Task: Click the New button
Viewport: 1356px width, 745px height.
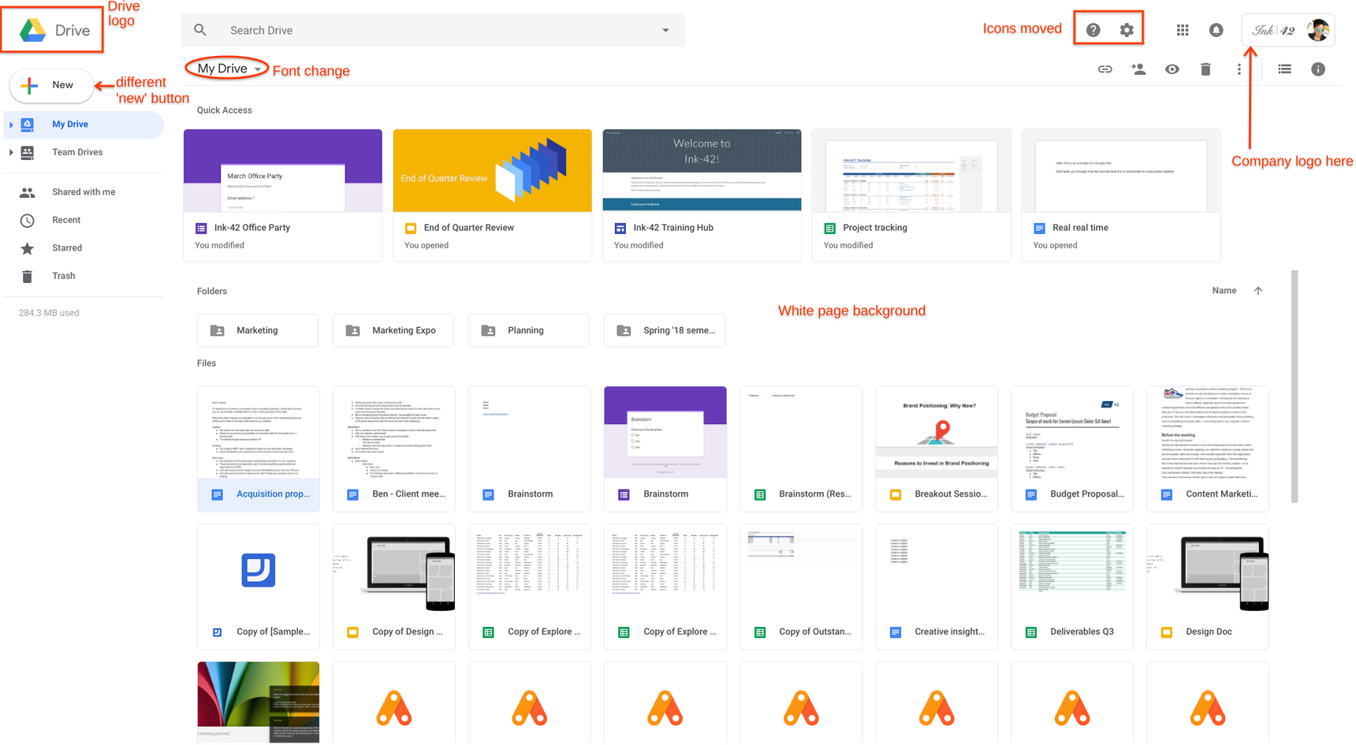Action: click(51, 85)
